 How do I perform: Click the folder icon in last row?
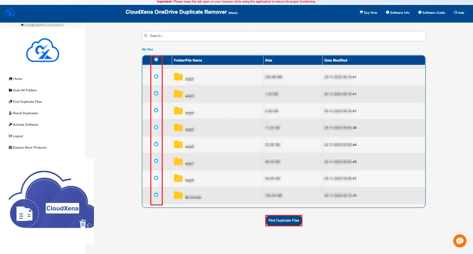[x=178, y=195]
